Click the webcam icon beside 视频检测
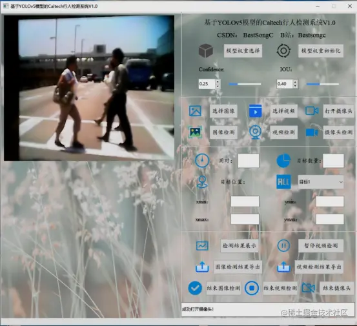Image resolution: width=357 pixels, height=326 pixels. (x=255, y=132)
